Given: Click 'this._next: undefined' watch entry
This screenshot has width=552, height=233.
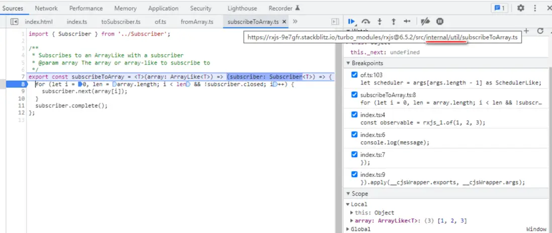Looking at the screenshot, I should click(385, 52).
